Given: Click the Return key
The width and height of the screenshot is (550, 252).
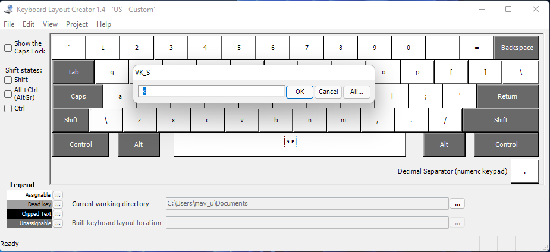Looking at the screenshot, I should 508,96.
